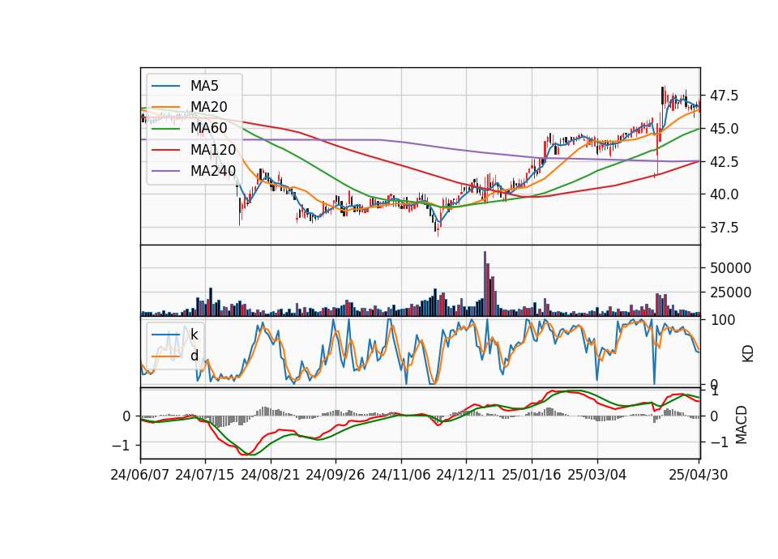Click the d label in KD legend

point(194,356)
